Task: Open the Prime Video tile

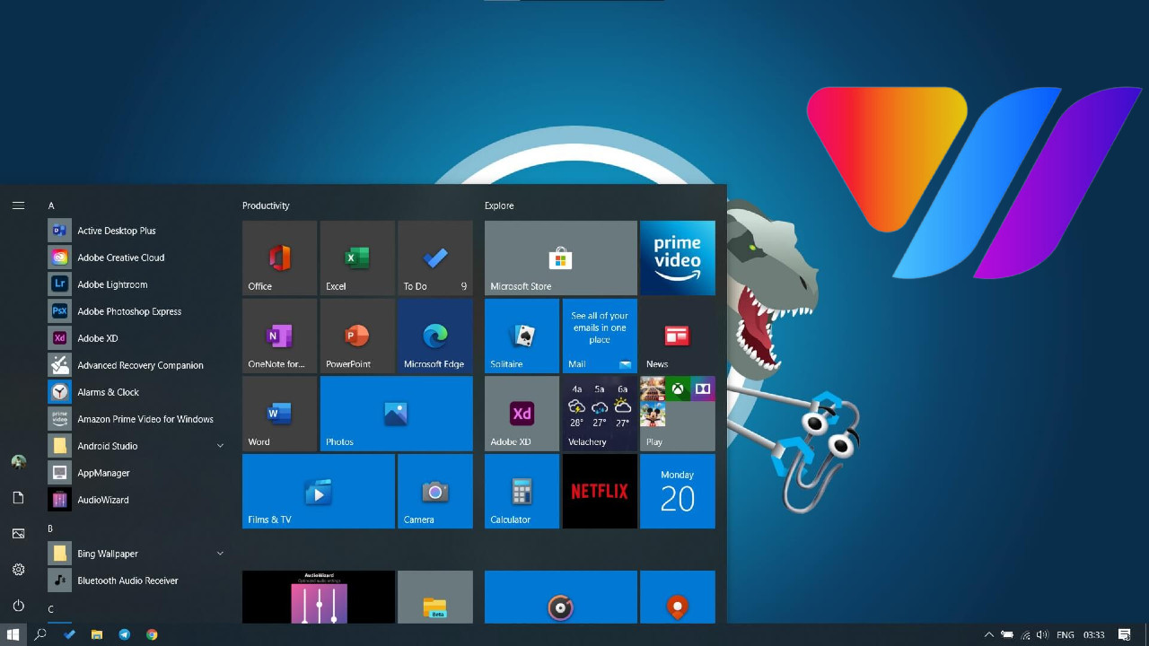Action: coord(678,258)
